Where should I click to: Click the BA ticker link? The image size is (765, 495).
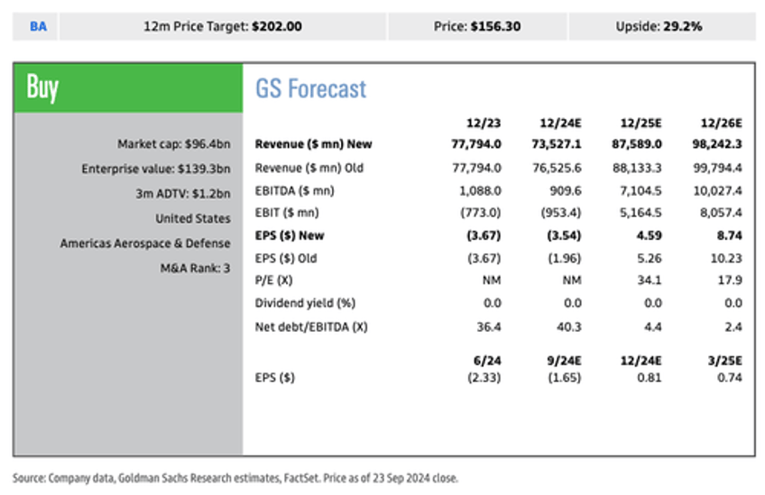coord(38,26)
